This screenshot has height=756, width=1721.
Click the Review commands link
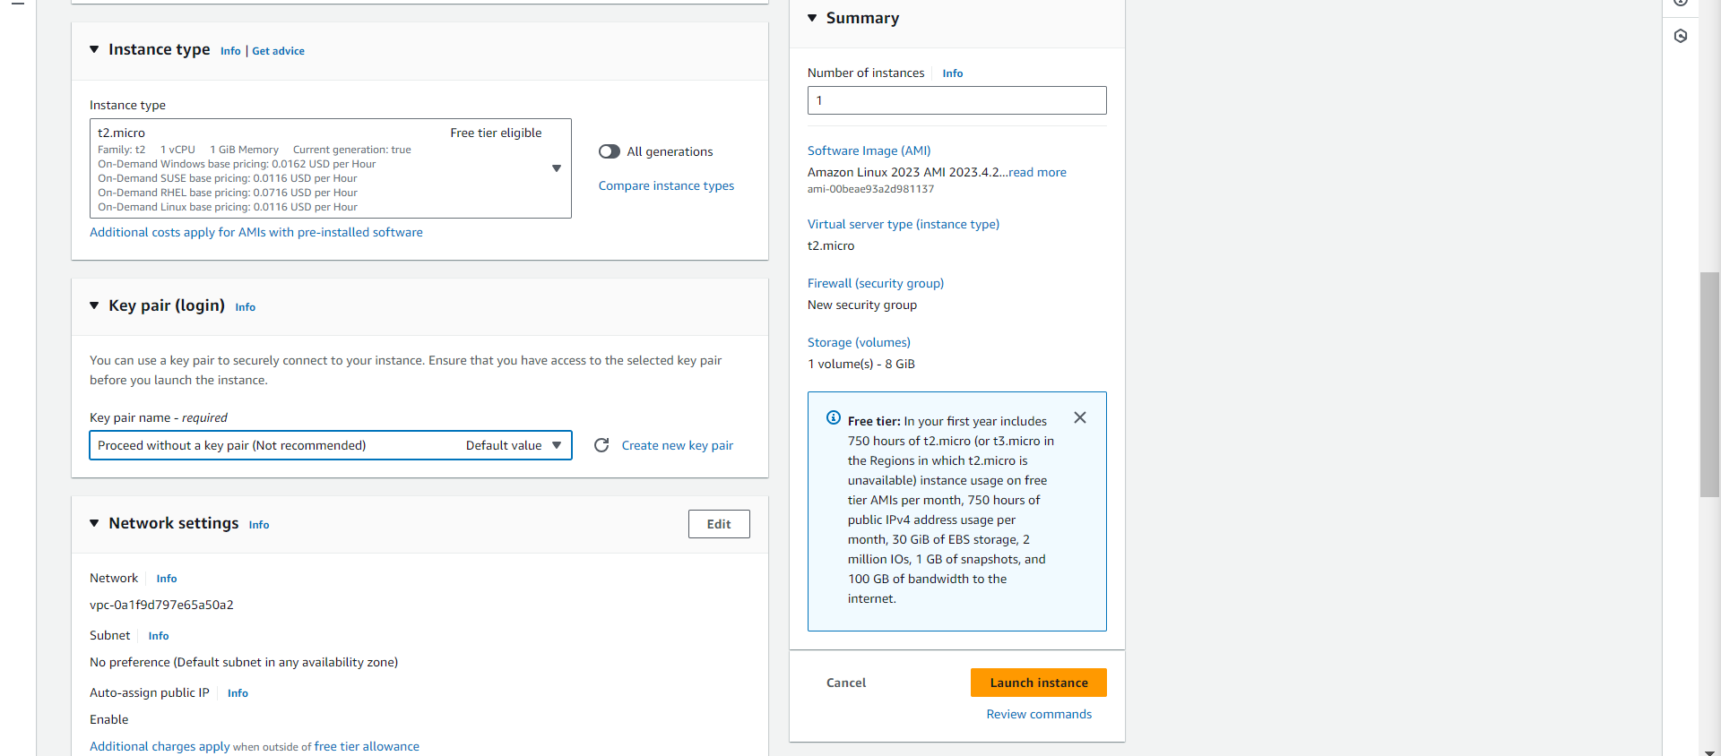pyautogui.click(x=1039, y=715)
